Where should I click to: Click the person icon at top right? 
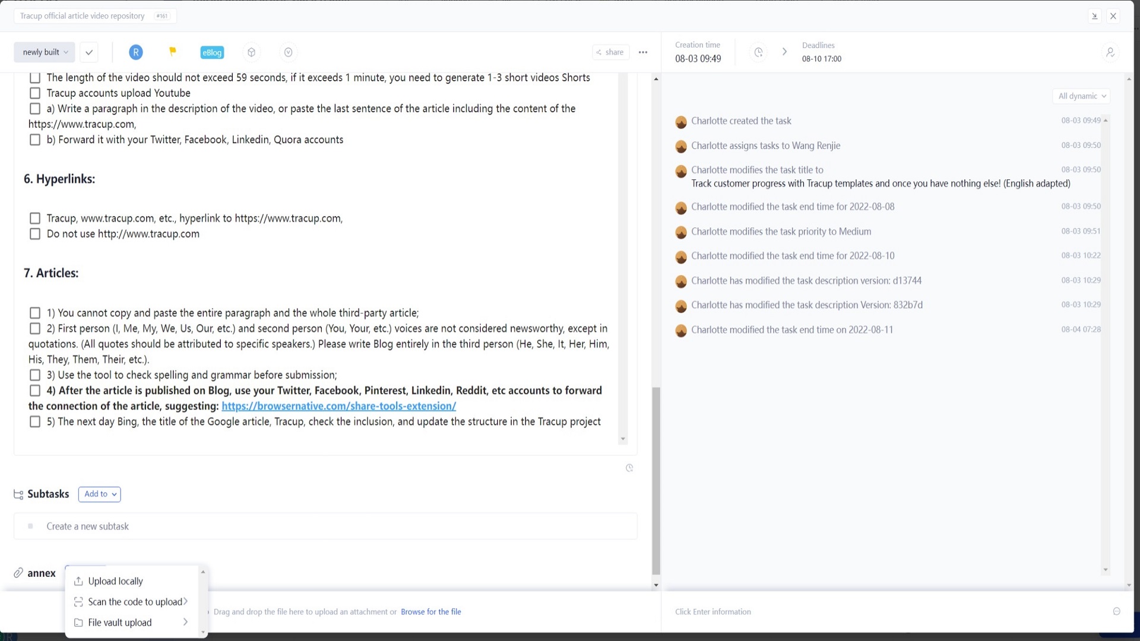[1110, 52]
